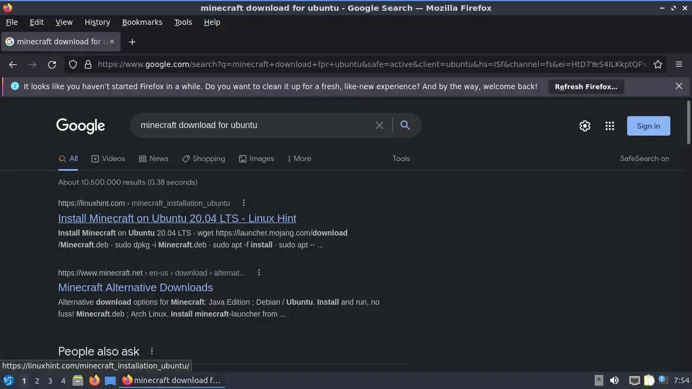This screenshot has width=692, height=389.
Task: Open a new tab with plus button
Action: coord(132,42)
